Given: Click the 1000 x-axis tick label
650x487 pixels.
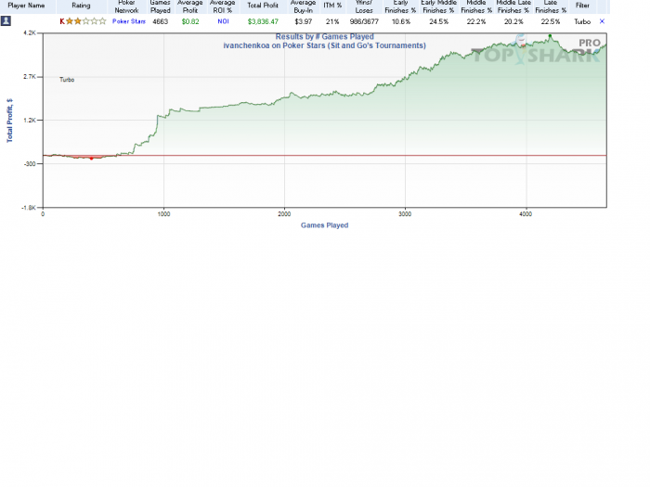Looking at the screenshot, I should point(163,214).
